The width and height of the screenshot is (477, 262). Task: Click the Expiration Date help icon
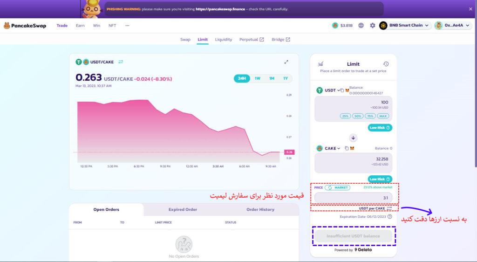pyautogui.click(x=390, y=217)
